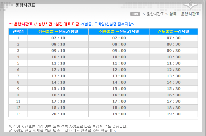Select the 07 : 00 departure cell
This screenshot has height=136, width=206.
(119, 38)
